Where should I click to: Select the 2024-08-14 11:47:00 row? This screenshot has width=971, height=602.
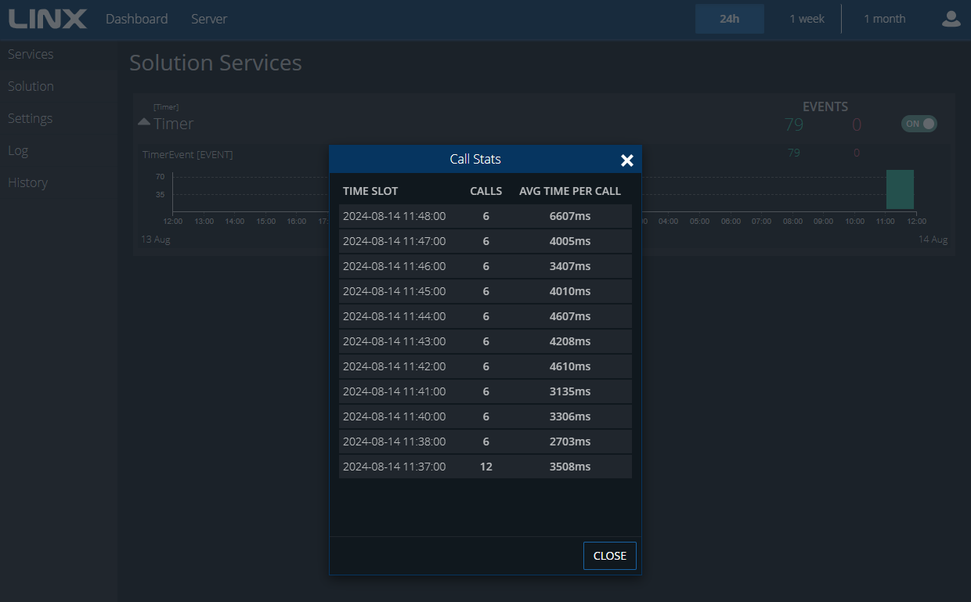pyautogui.click(x=485, y=241)
